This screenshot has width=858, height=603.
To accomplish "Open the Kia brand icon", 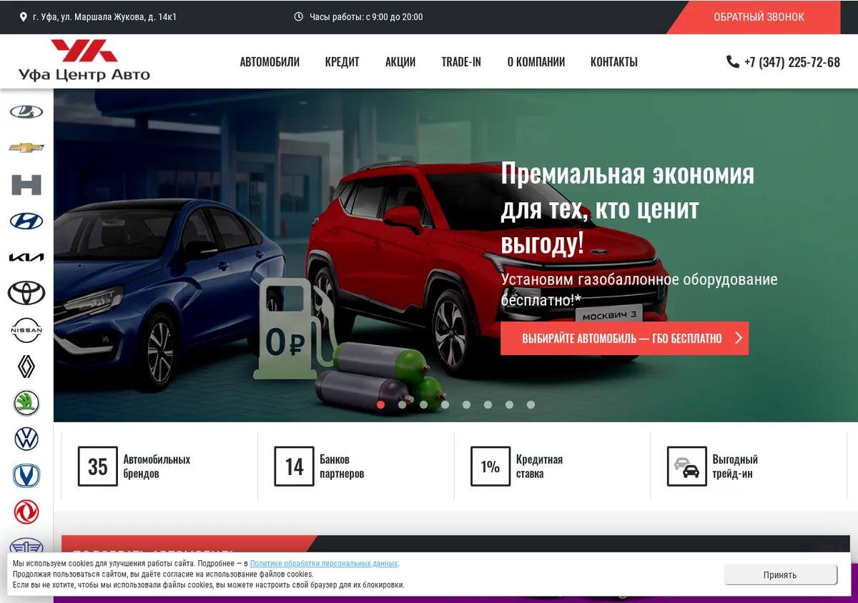I will tap(26, 257).
